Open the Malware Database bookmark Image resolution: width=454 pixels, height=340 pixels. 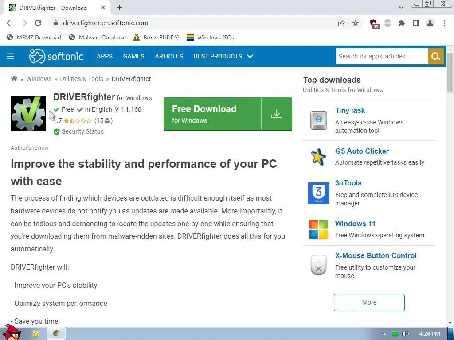click(x=97, y=37)
